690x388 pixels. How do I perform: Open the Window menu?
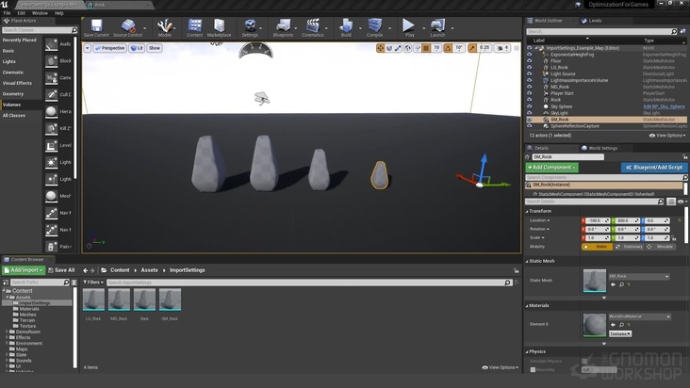tap(40, 13)
